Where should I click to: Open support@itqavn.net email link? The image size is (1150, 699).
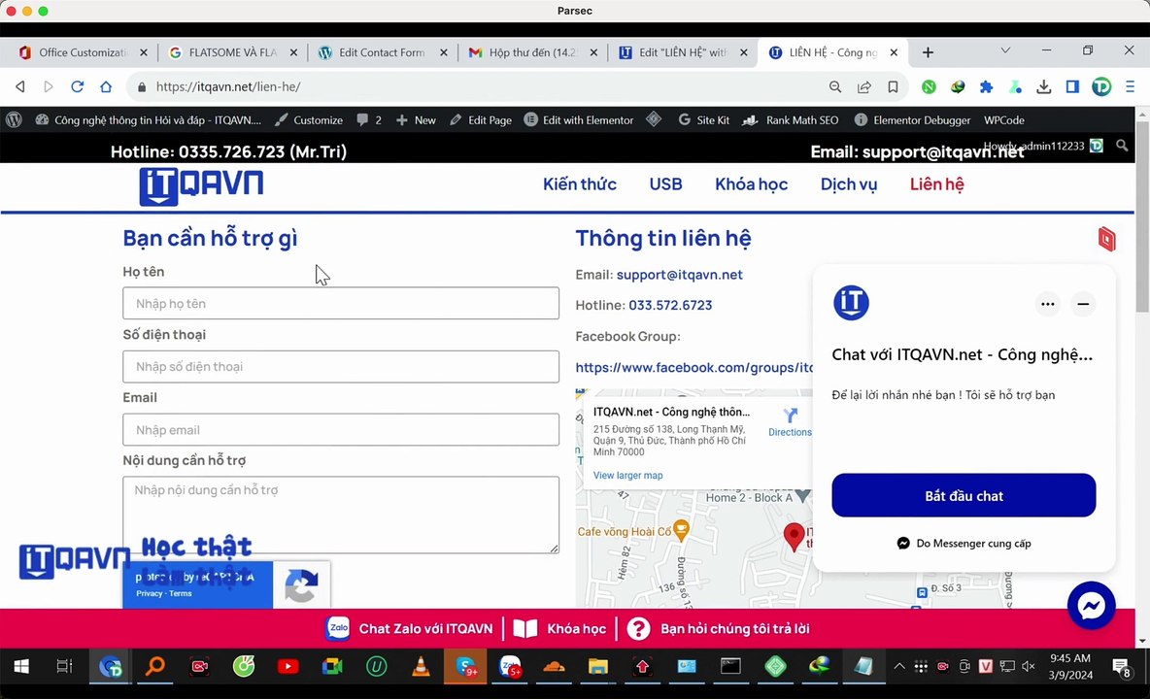coord(679,275)
